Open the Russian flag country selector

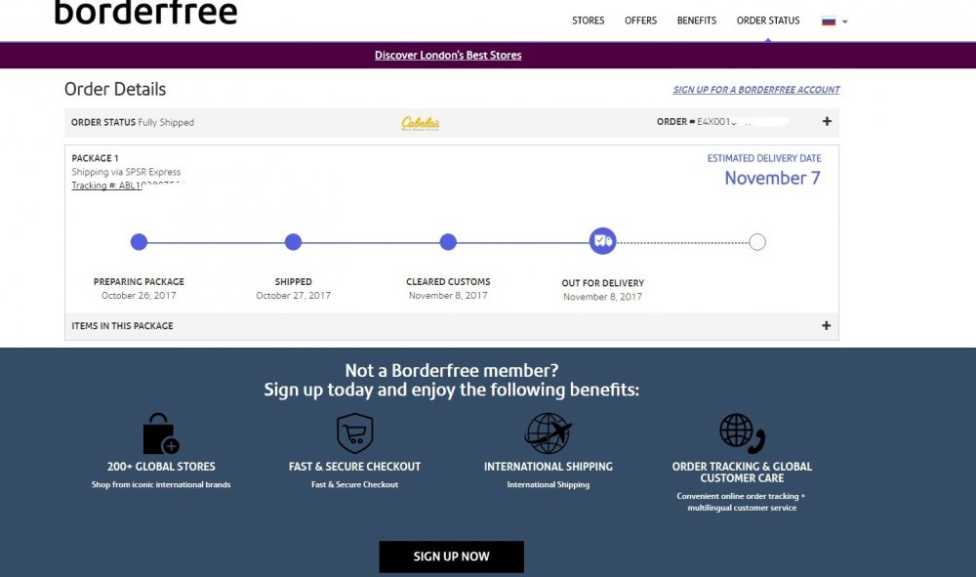[x=834, y=21]
